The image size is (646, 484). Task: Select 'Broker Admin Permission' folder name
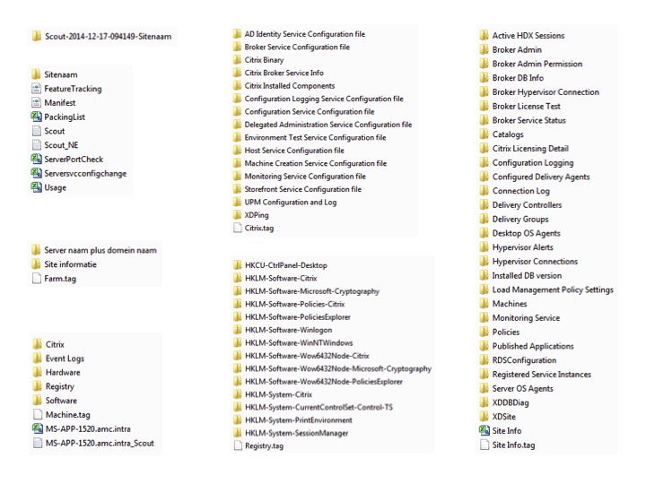[537, 64]
